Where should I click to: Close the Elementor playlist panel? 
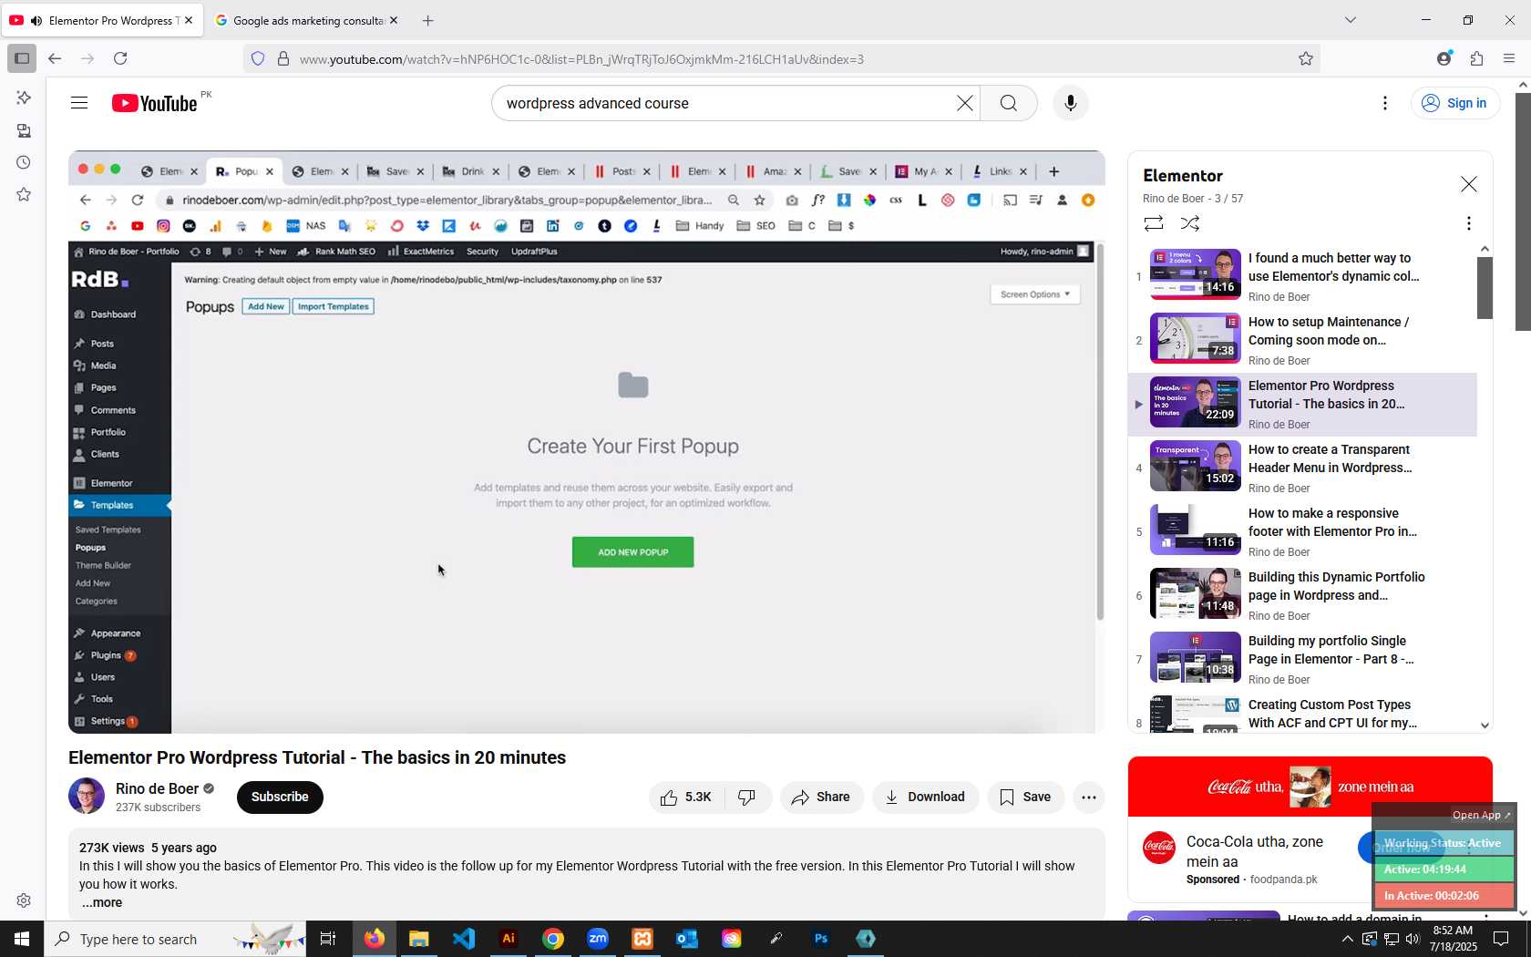(1469, 184)
